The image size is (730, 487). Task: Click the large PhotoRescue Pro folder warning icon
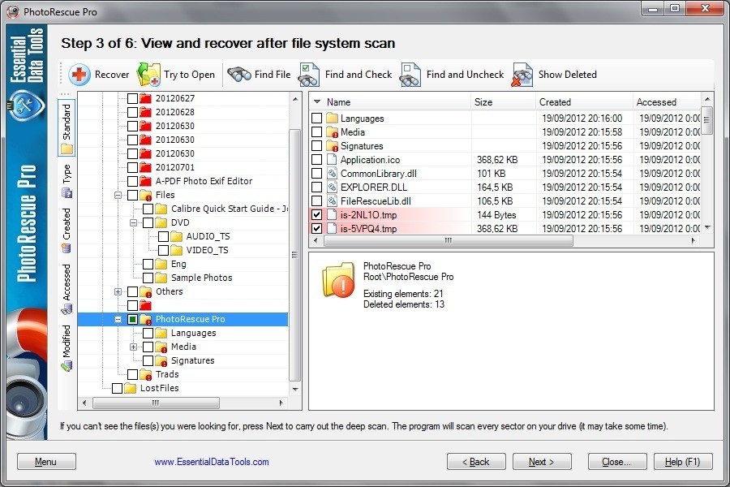coord(338,280)
